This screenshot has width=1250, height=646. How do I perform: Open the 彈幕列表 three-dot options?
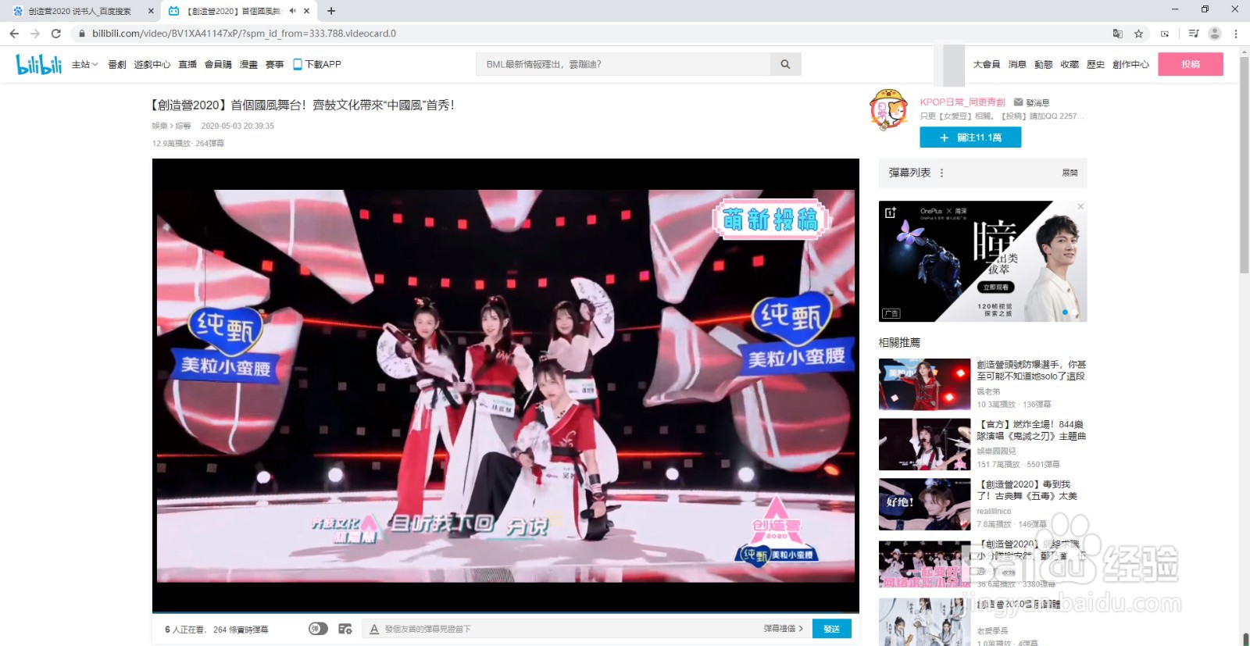pyautogui.click(x=941, y=173)
